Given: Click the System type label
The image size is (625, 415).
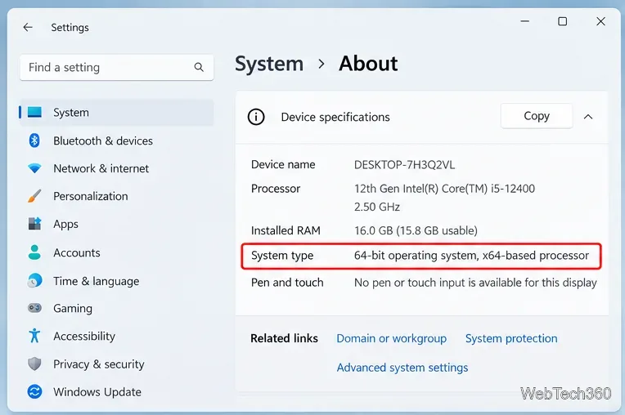Looking at the screenshot, I should (282, 256).
